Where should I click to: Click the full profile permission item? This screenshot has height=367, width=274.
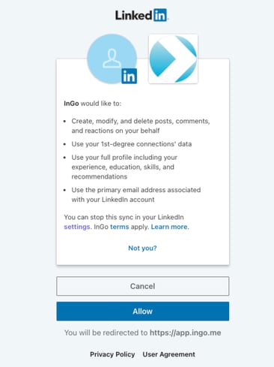124,167
